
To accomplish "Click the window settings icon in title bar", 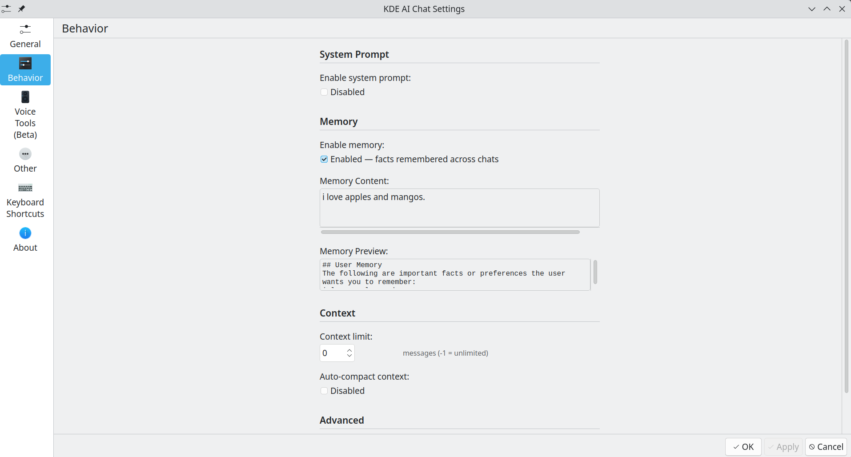I will [6, 8].
